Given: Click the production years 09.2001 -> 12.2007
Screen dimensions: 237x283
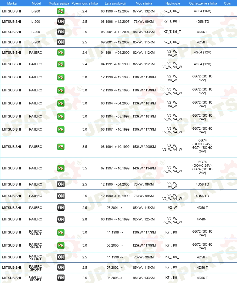Looking at the screenshot, I should (x=115, y=42).
